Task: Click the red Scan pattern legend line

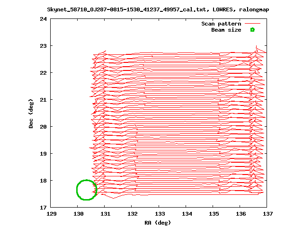Action: (x=252, y=24)
